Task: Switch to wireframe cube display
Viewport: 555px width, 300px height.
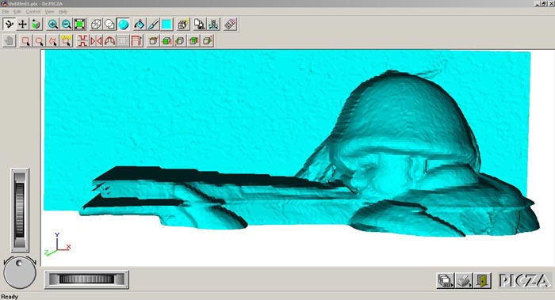Action: tap(96, 24)
